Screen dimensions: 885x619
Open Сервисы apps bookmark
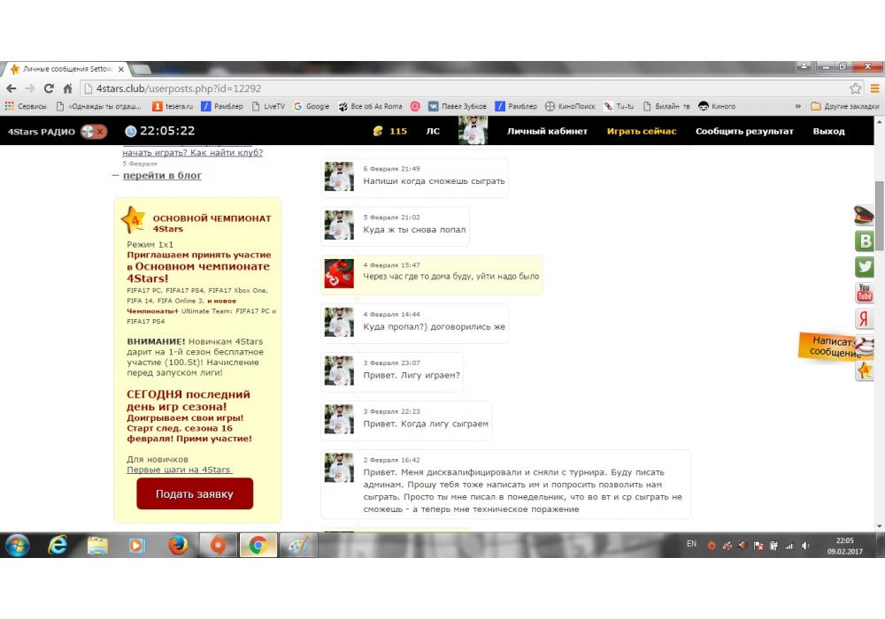click(26, 106)
